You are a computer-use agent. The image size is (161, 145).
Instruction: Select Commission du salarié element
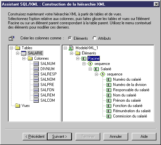pyautogui.click(x=130, y=116)
